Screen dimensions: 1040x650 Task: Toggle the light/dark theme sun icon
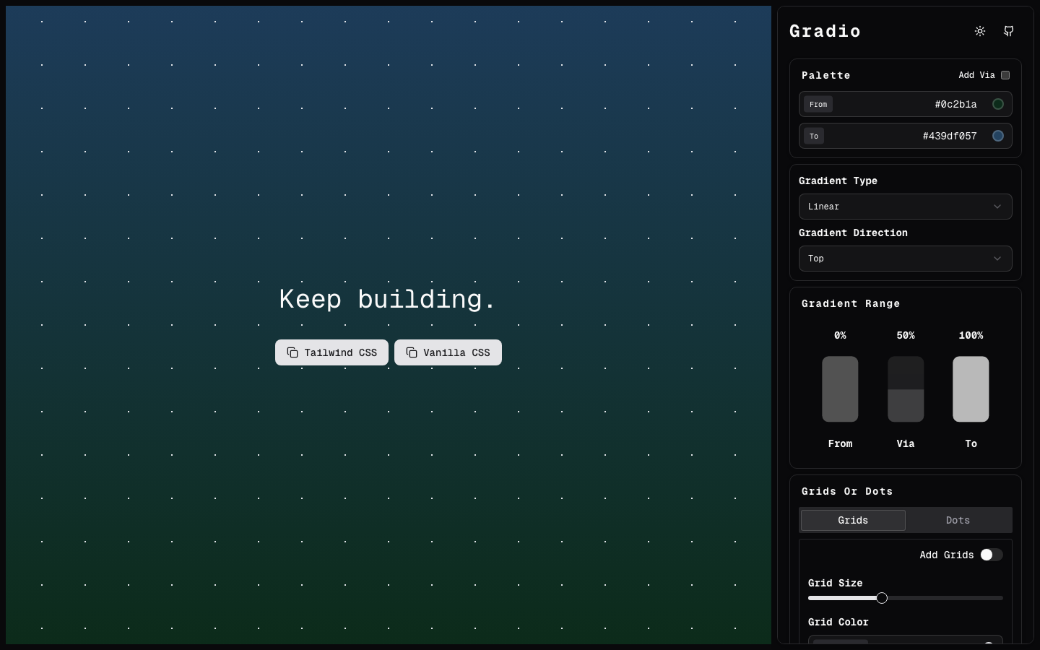coord(980,31)
